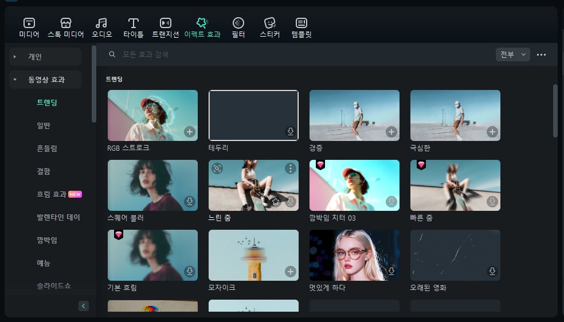Click the search magnifier icon
The width and height of the screenshot is (564, 322).
112,54
